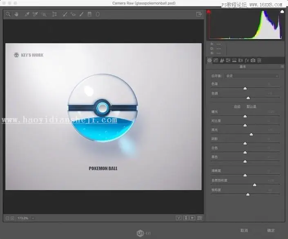Open the Camera Calibration panel tab
Image resolution: width=288 pixels, height=239 pixels.
point(253,60)
